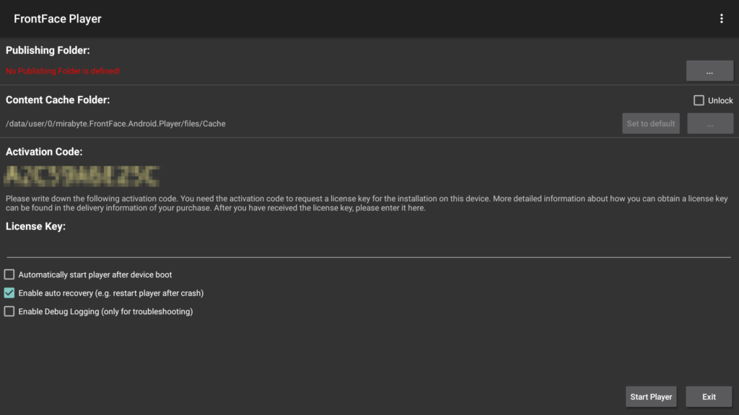Enable Debug Logging checkbox
This screenshot has height=415, width=739.
[x=9, y=311]
